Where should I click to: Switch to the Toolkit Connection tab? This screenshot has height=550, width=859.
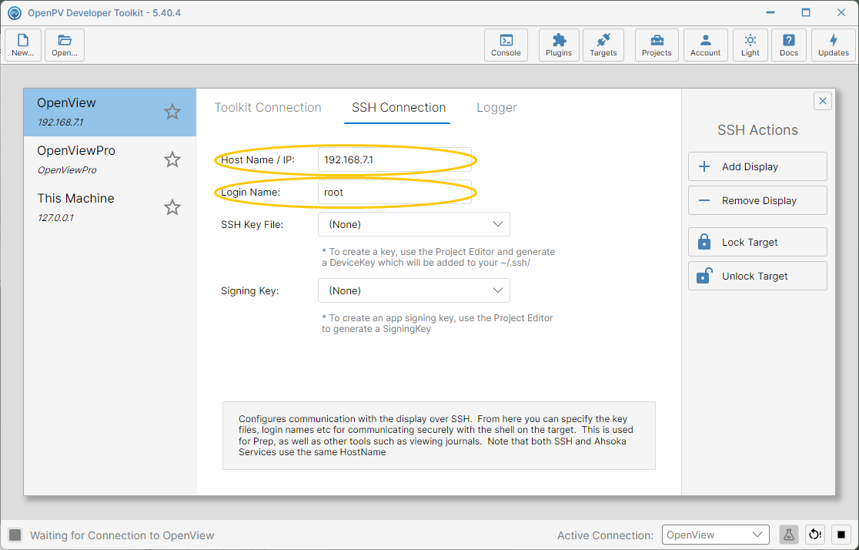pos(268,108)
